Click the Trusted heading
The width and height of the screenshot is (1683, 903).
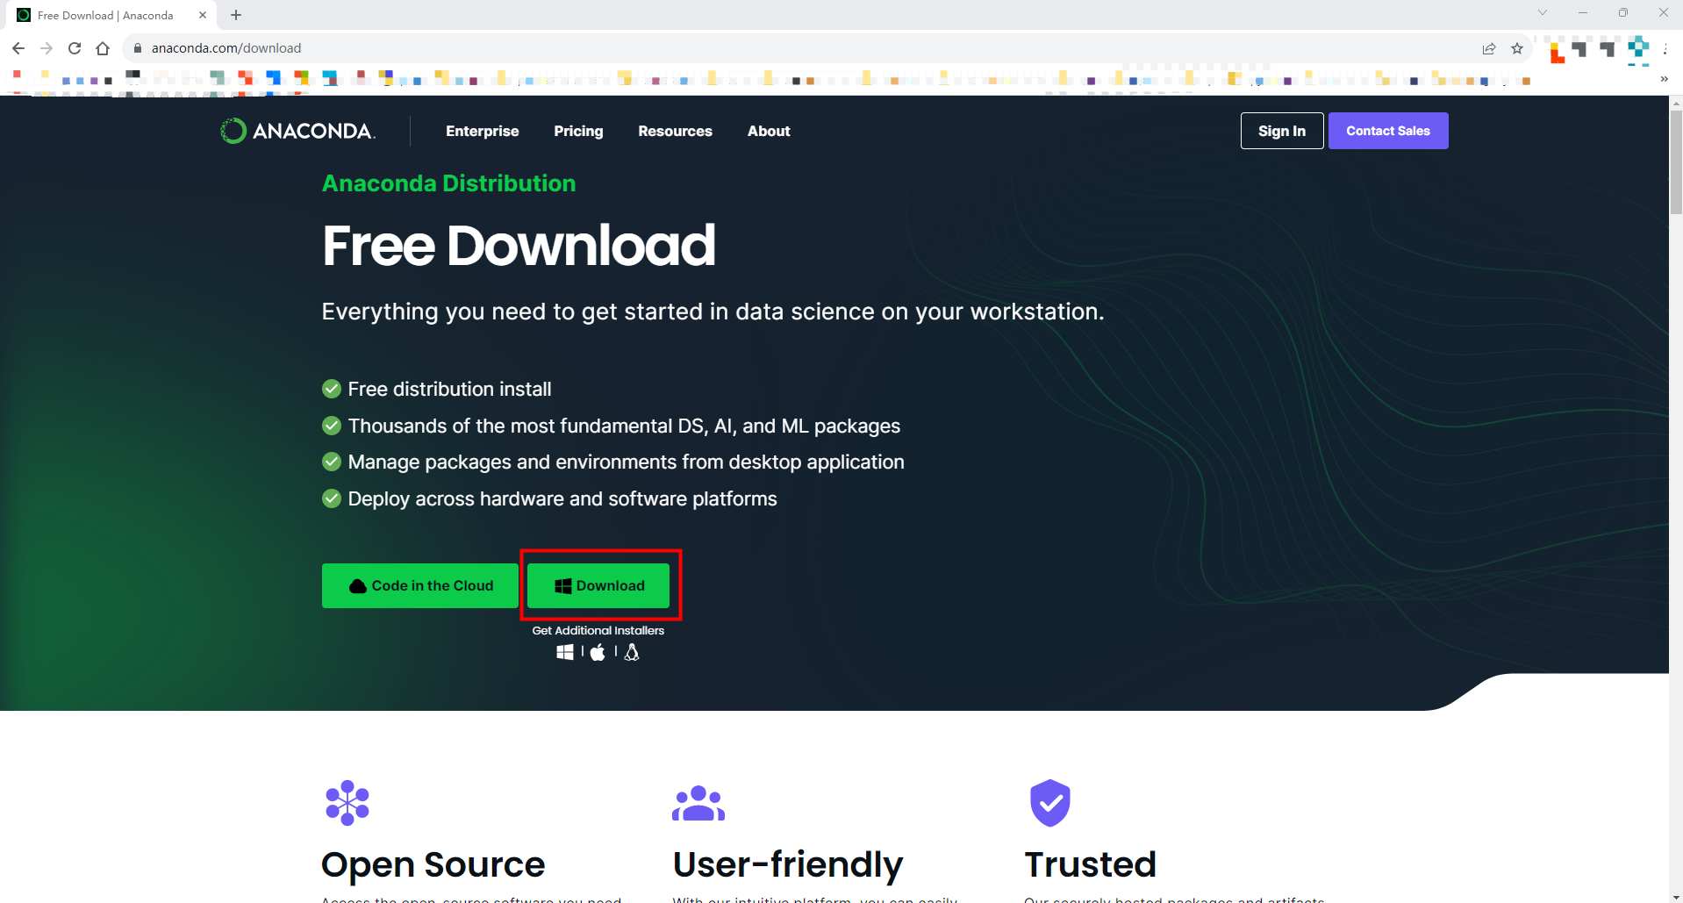1090,864
